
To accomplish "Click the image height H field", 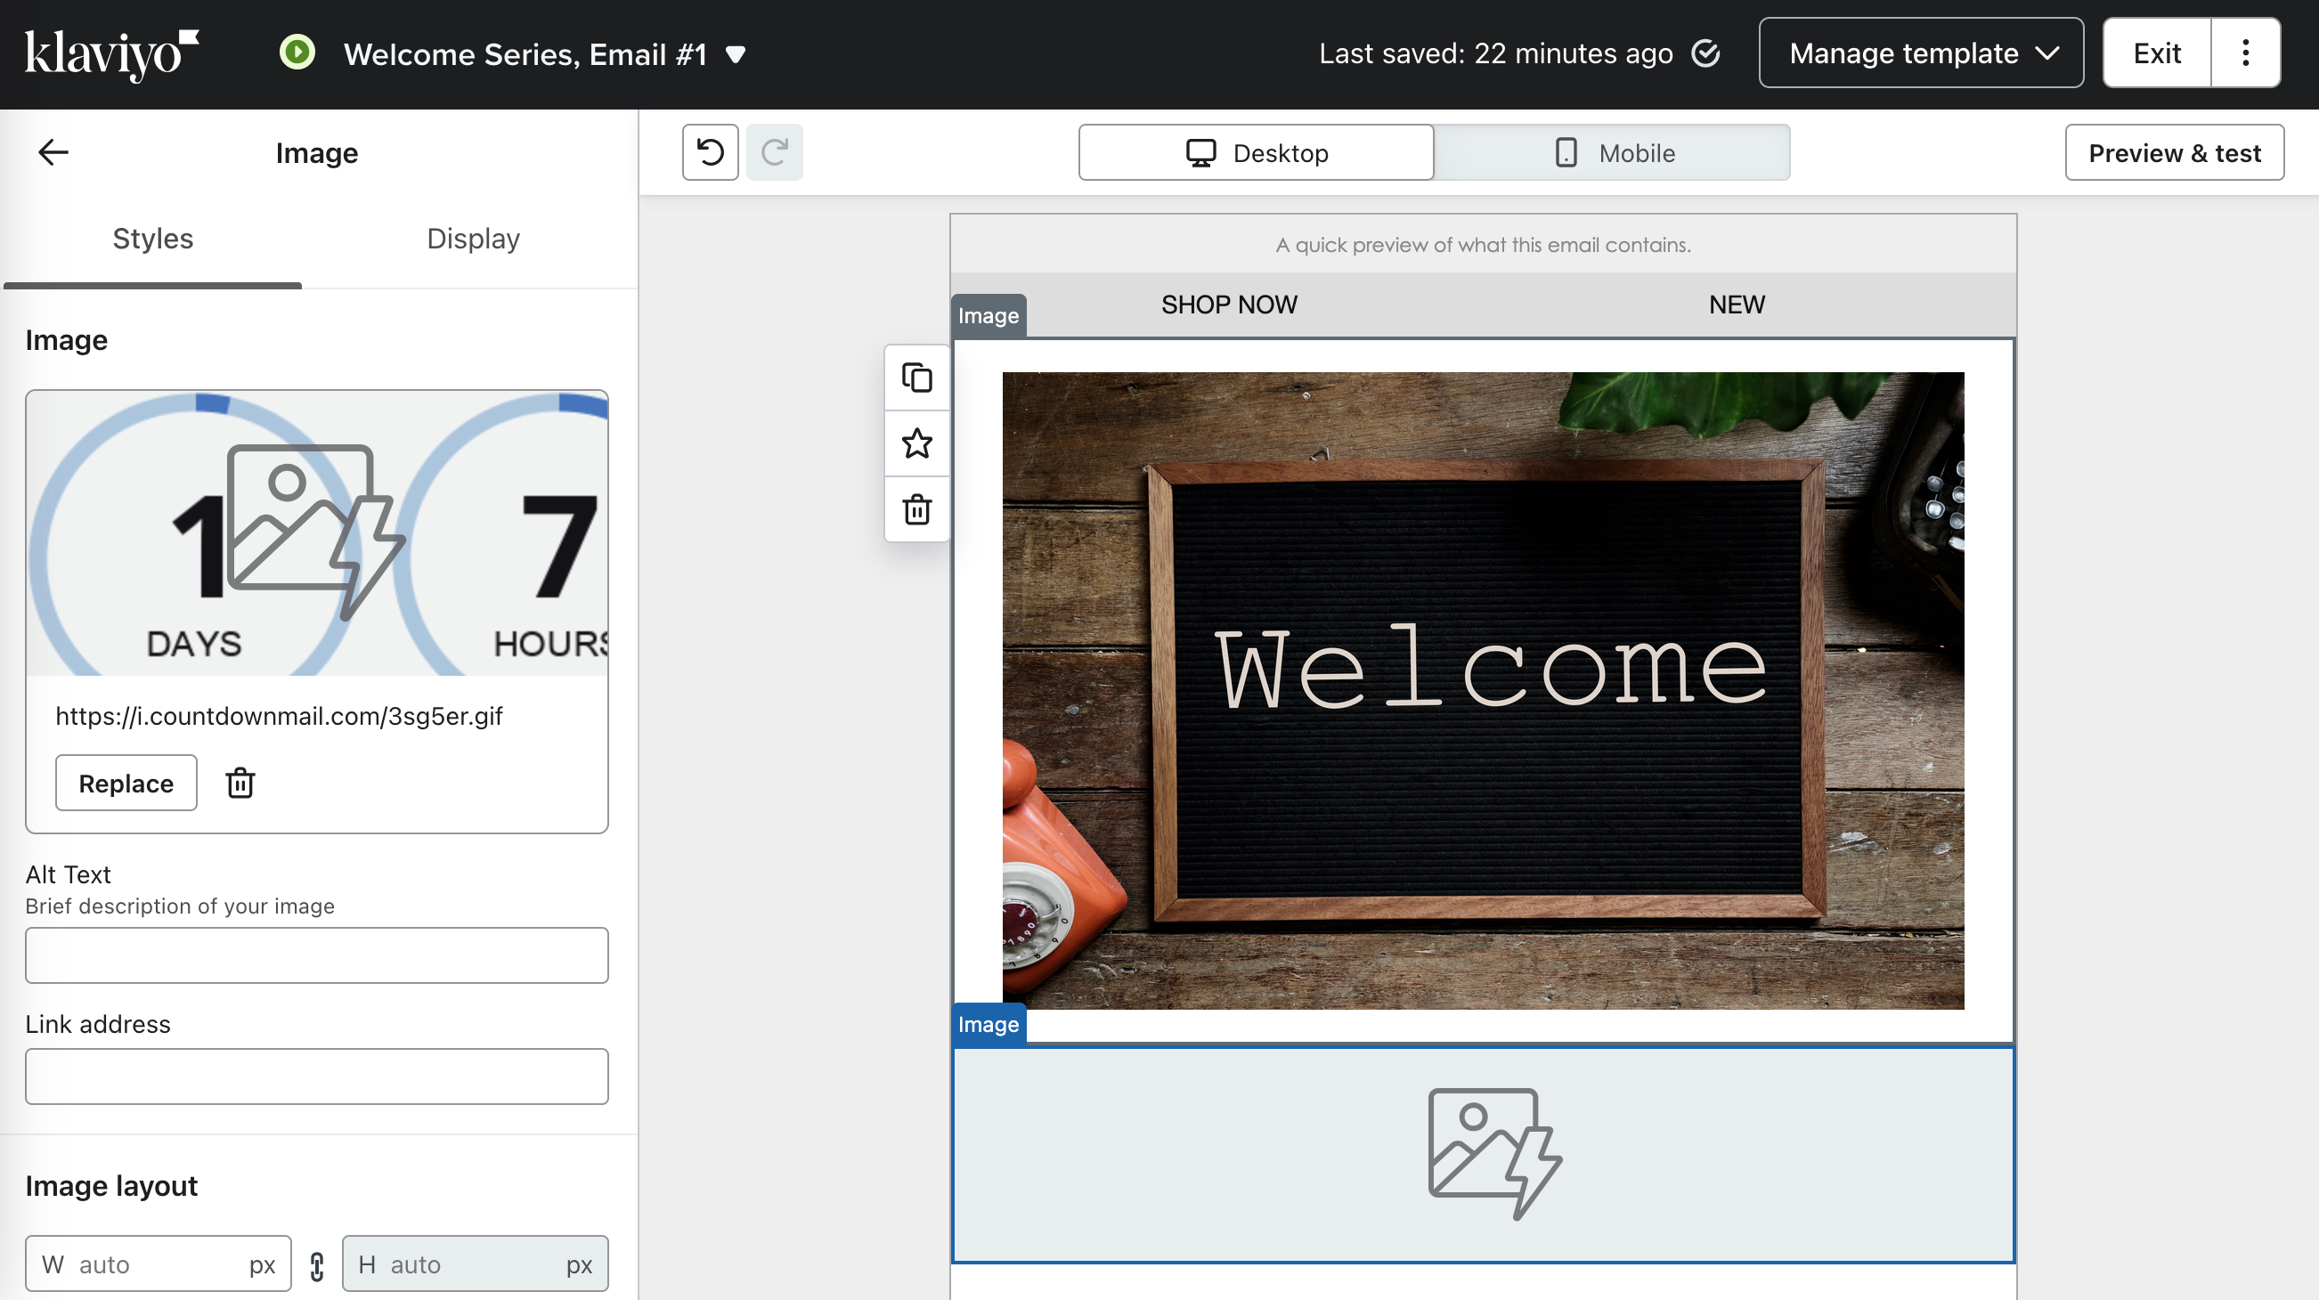I will 476,1264.
